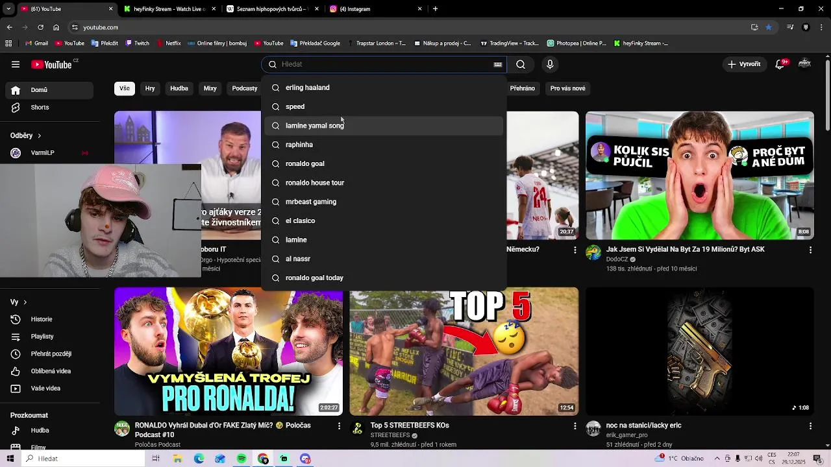
Task: Expand the Vy section chevron
Action: click(25, 302)
